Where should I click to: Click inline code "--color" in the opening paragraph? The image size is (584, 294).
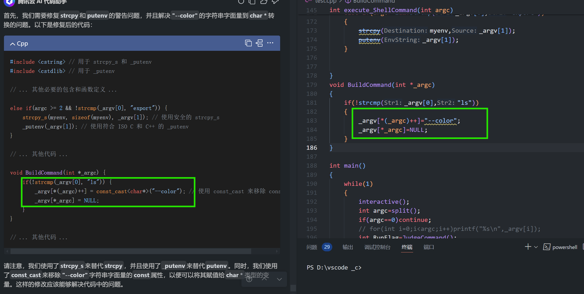(185, 16)
